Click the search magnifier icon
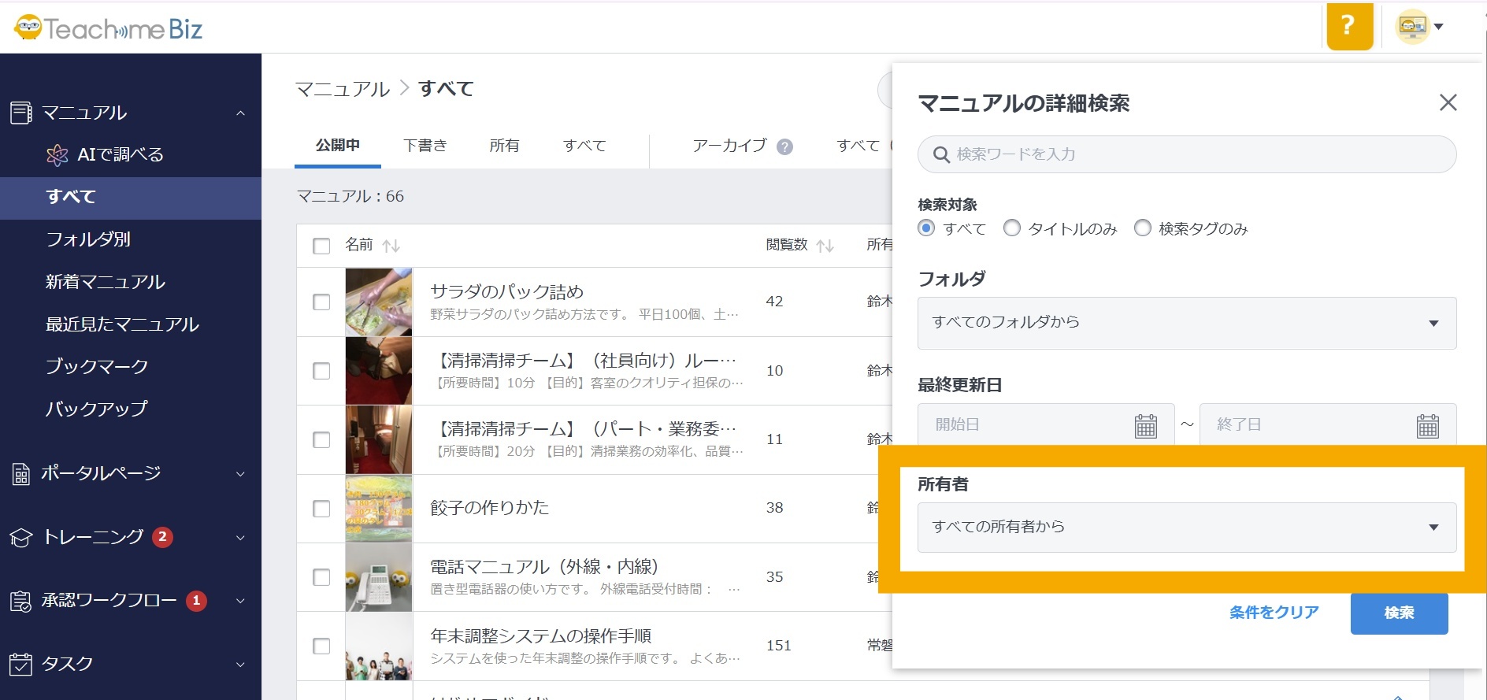The width and height of the screenshot is (1487, 700). tap(940, 154)
